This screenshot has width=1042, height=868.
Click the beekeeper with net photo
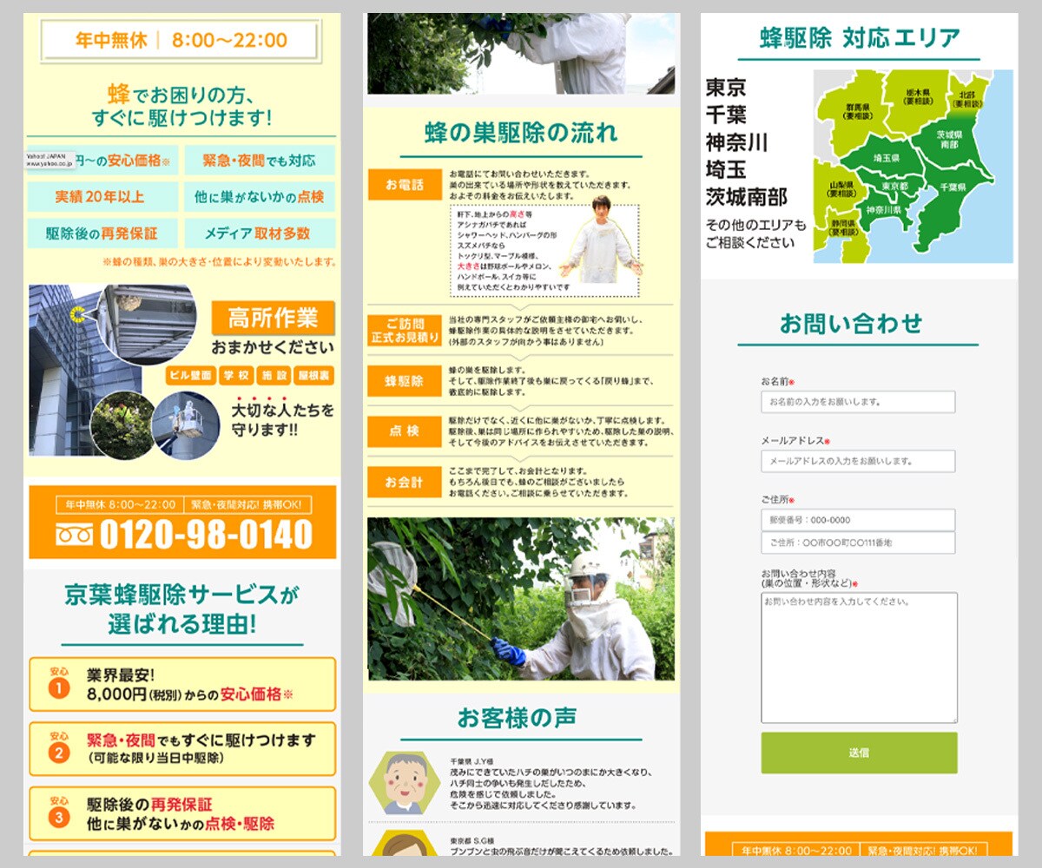(x=521, y=599)
